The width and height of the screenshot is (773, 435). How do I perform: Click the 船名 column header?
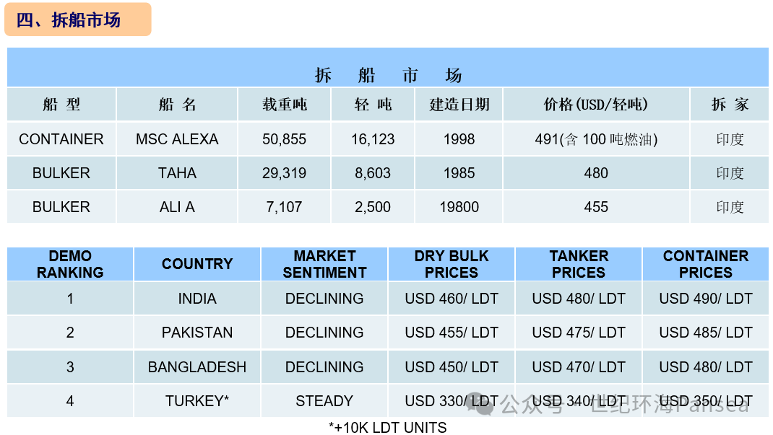[177, 104]
